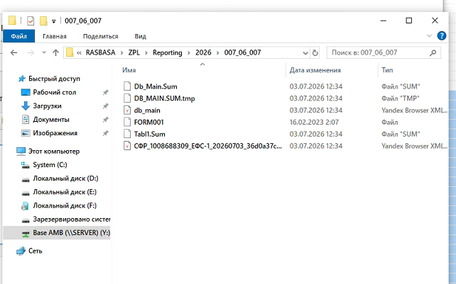Image resolution: width=456 pixels, height=284 pixels.
Task: Click the Этот компьютер monitor icon
Action: tap(21, 151)
